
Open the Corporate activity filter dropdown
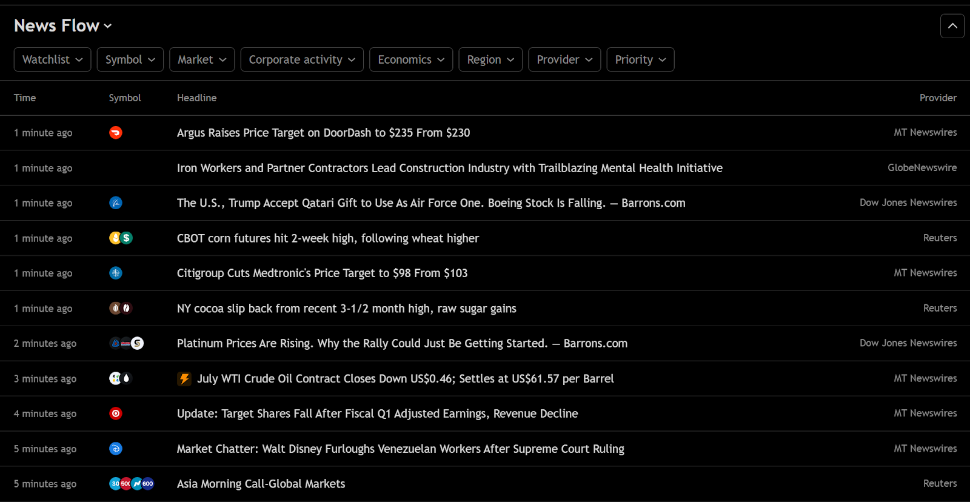coord(302,59)
